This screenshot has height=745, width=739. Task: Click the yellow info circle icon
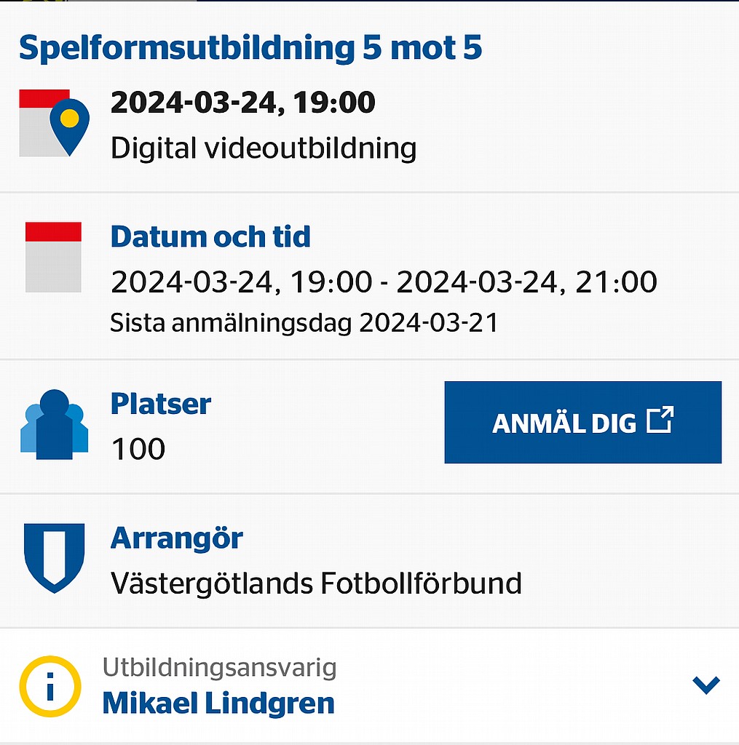tap(50, 686)
